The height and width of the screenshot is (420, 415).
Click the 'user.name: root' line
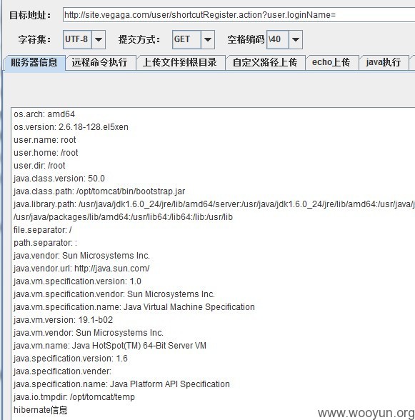45,140
